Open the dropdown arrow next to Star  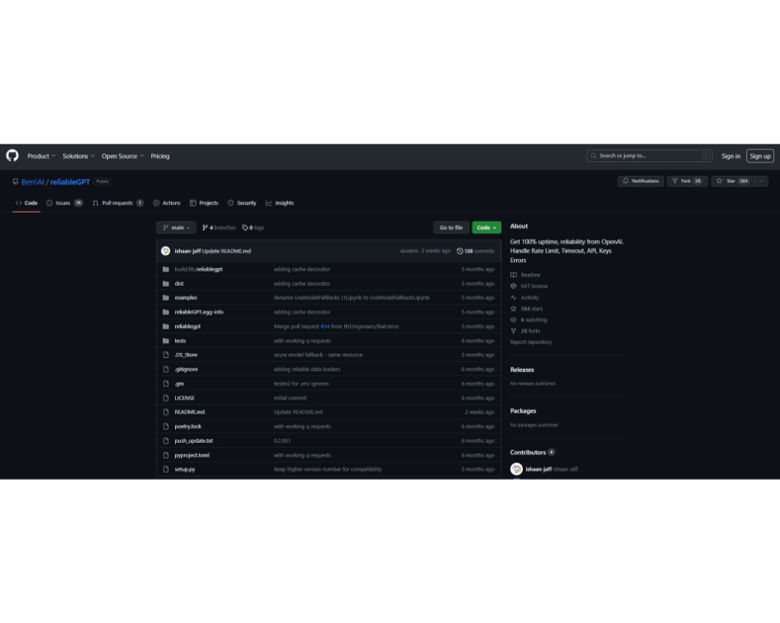pos(761,181)
